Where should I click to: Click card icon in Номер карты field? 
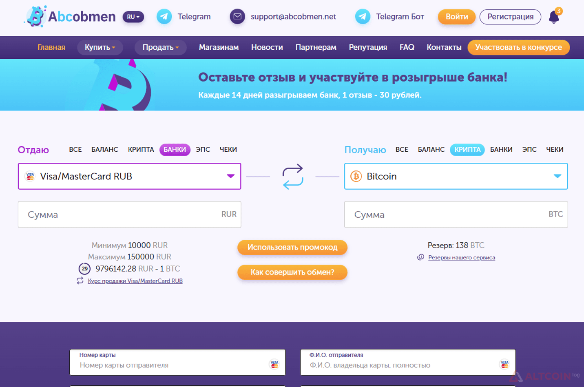tap(274, 364)
